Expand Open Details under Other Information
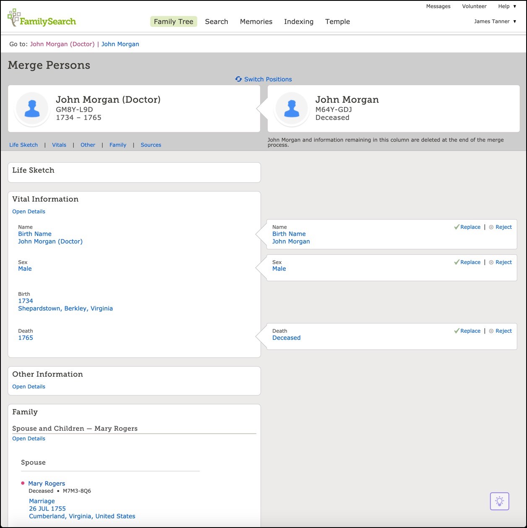This screenshot has height=528, width=527. tap(29, 387)
